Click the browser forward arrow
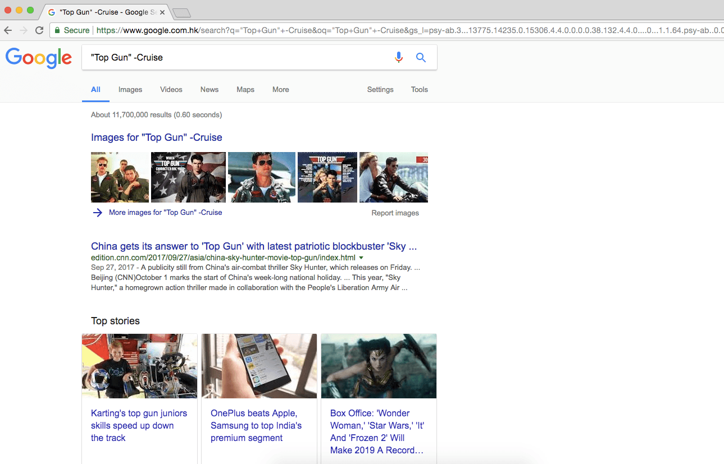 (x=24, y=30)
